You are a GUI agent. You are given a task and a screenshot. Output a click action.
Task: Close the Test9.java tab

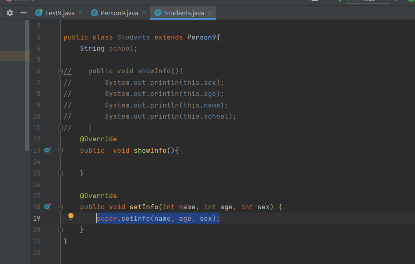coord(80,13)
